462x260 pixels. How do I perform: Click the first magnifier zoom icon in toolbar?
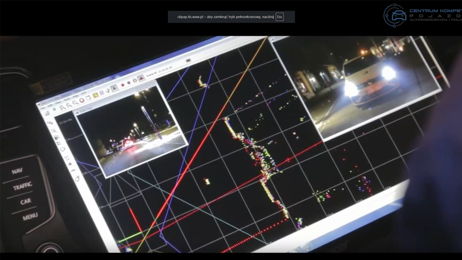click(62, 108)
